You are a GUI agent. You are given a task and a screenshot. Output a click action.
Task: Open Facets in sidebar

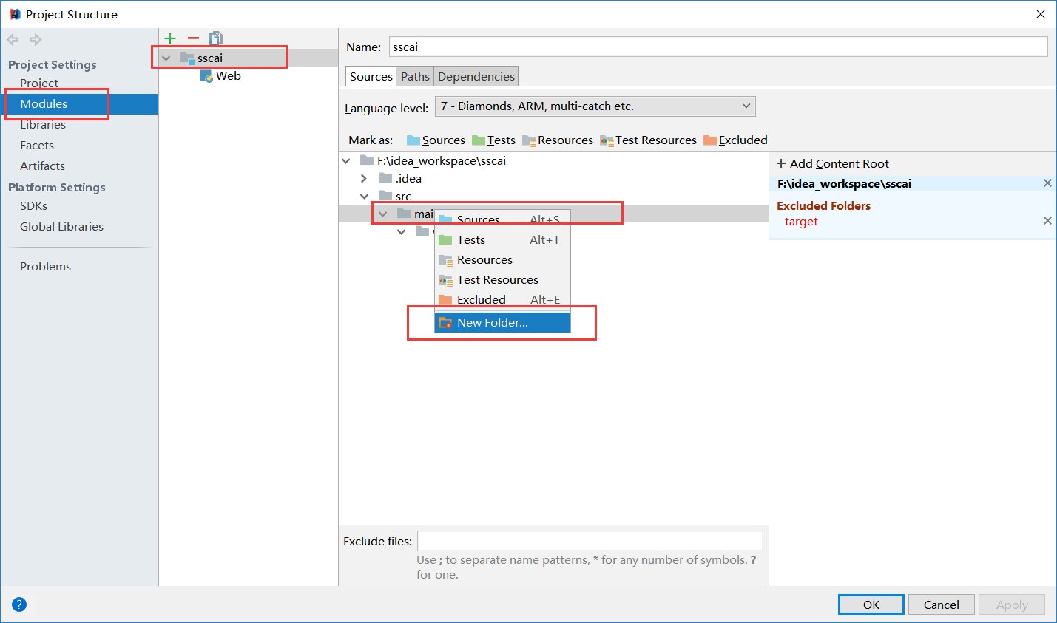coord(37,146)
